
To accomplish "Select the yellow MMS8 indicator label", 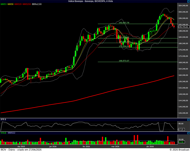I will click(x=11, y=4).
